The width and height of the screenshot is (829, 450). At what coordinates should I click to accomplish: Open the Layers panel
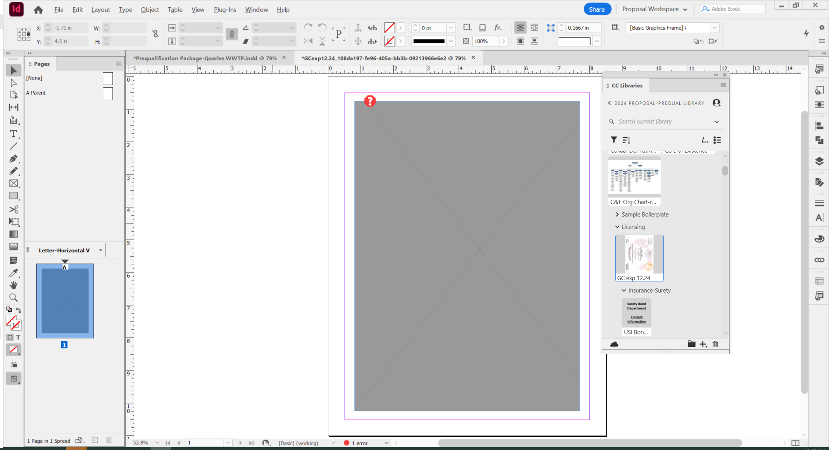pyautogui.click(x=820, y=161)
